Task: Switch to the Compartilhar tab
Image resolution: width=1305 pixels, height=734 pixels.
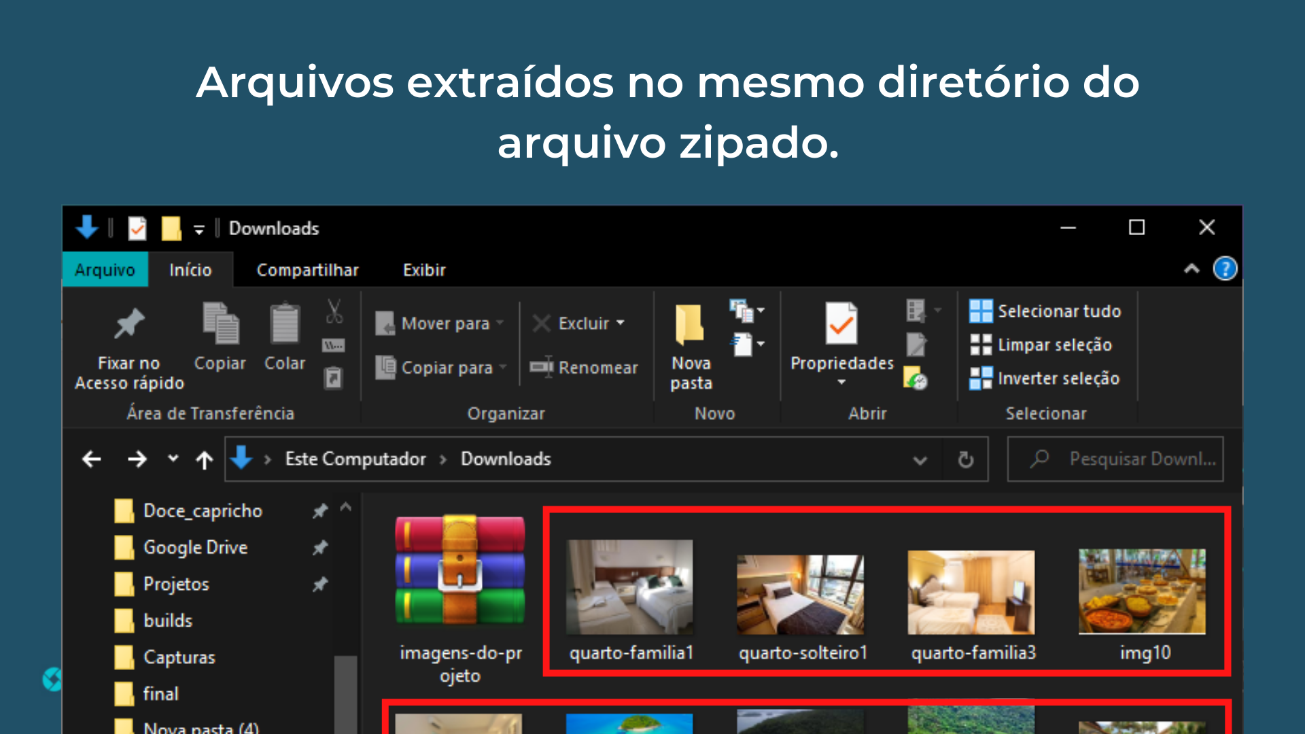Action: [307, 270]
